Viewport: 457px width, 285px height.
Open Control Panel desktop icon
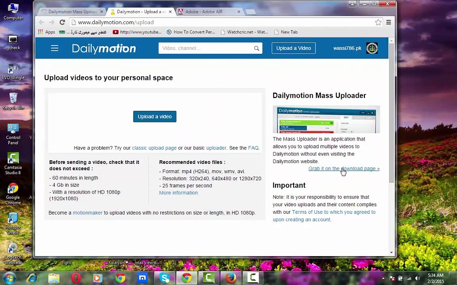13,134
